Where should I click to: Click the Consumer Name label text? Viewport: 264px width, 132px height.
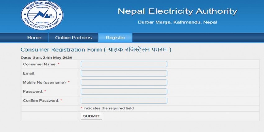(40, 64)
